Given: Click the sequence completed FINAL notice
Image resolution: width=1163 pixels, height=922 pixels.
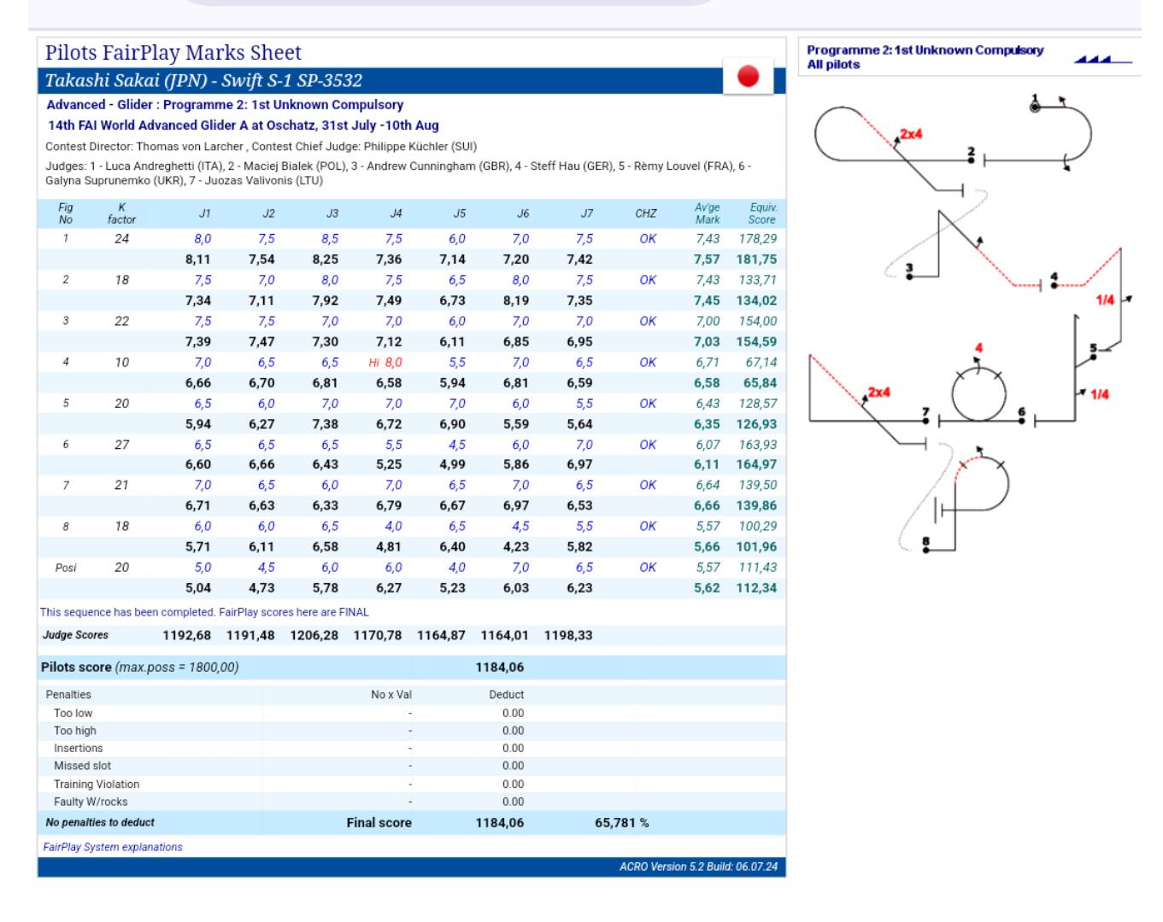Looking at the screenshot, I should point(204,612).
